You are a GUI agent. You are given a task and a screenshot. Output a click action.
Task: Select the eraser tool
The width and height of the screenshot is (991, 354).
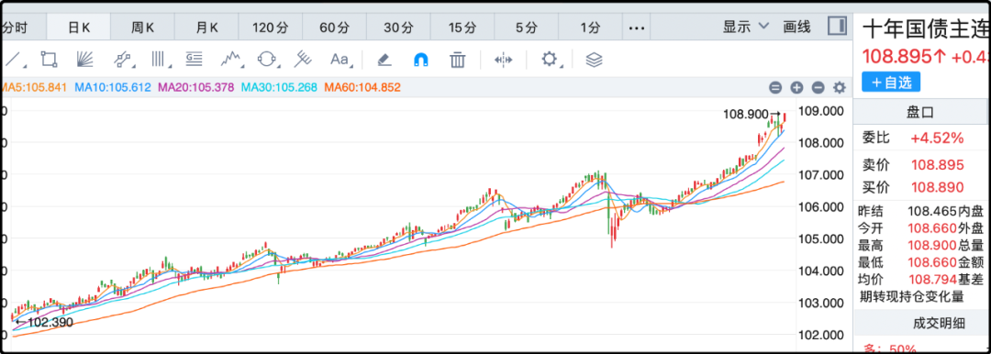click(384, 60)
